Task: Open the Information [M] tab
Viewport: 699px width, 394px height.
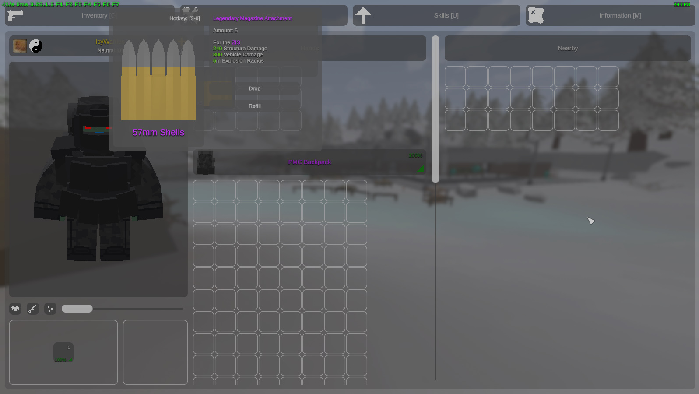Action: [610, 15]
